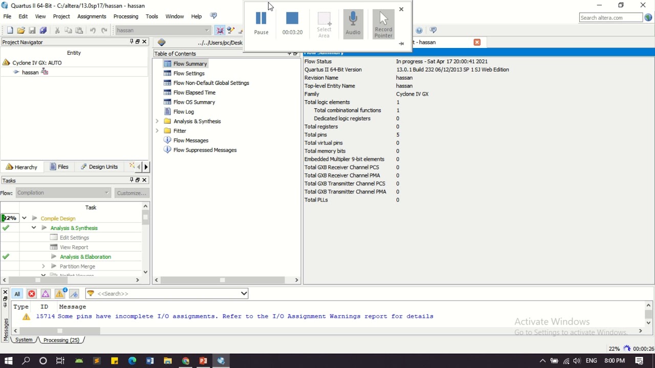
Task: Expand the Partition Merge task
Action: (x=43, y=266)
